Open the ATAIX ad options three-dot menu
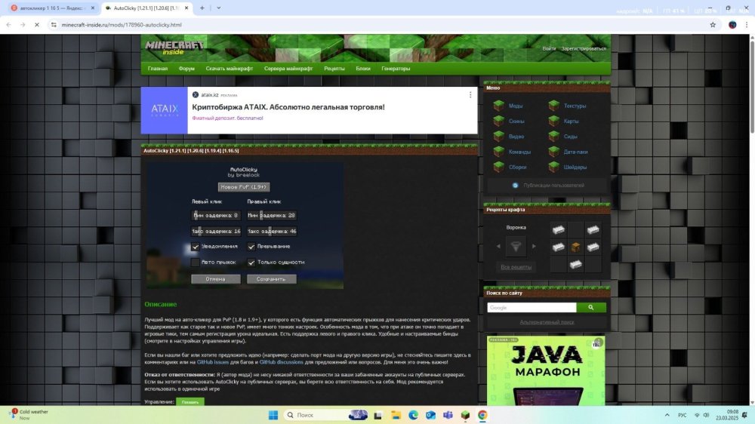Screen dimensions: 755x424 [x=470, y=95]
